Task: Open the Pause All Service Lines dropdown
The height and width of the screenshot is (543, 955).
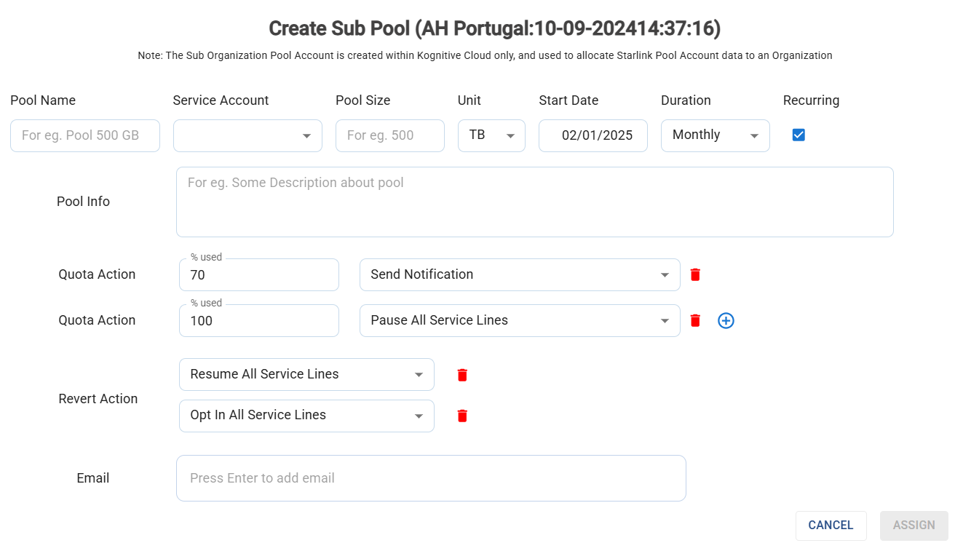Action: [x=520, y=320]
